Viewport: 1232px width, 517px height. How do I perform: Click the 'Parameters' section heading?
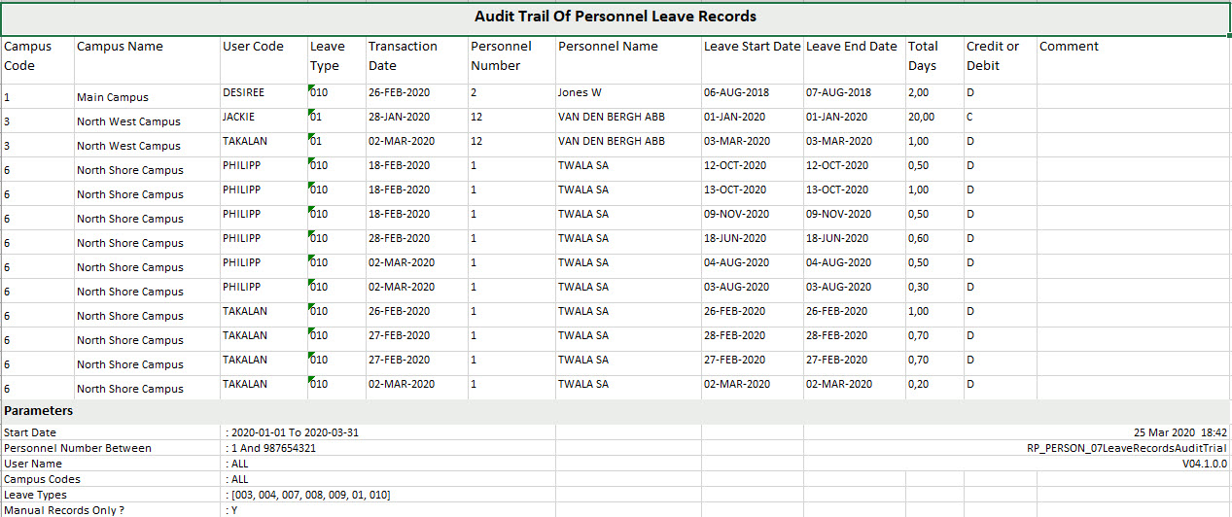coord(38,411)
